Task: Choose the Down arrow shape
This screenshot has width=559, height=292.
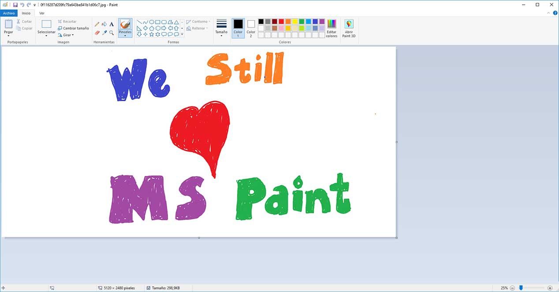Action: (x=139, y=34)
